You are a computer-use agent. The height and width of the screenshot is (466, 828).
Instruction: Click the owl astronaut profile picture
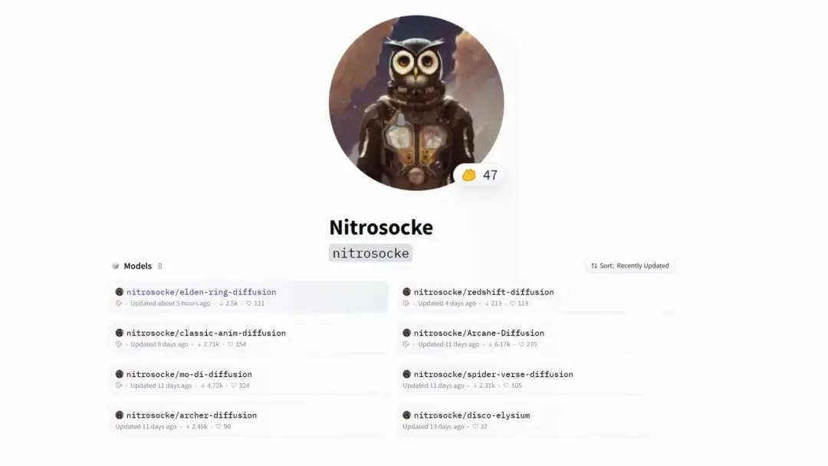416,103
